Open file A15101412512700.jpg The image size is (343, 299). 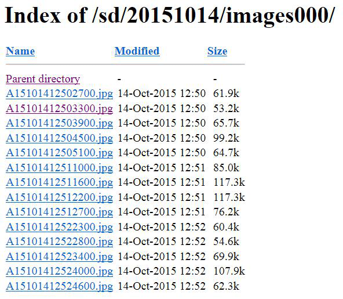pos(59,212)
